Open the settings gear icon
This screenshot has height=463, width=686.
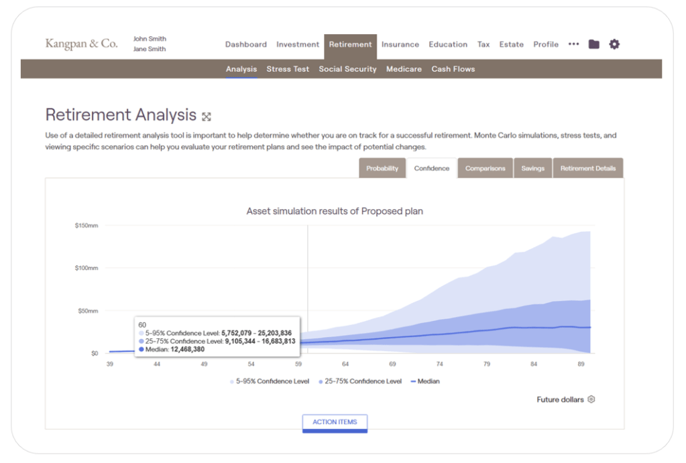[614, 44]
